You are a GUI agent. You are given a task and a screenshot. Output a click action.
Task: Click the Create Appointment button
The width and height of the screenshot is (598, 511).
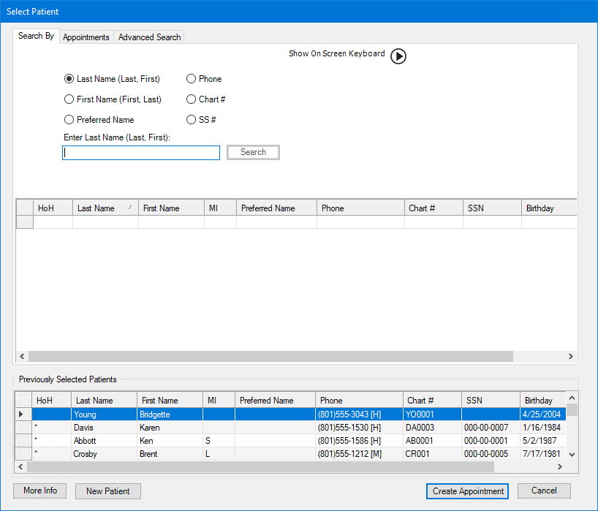coord(468,491)
